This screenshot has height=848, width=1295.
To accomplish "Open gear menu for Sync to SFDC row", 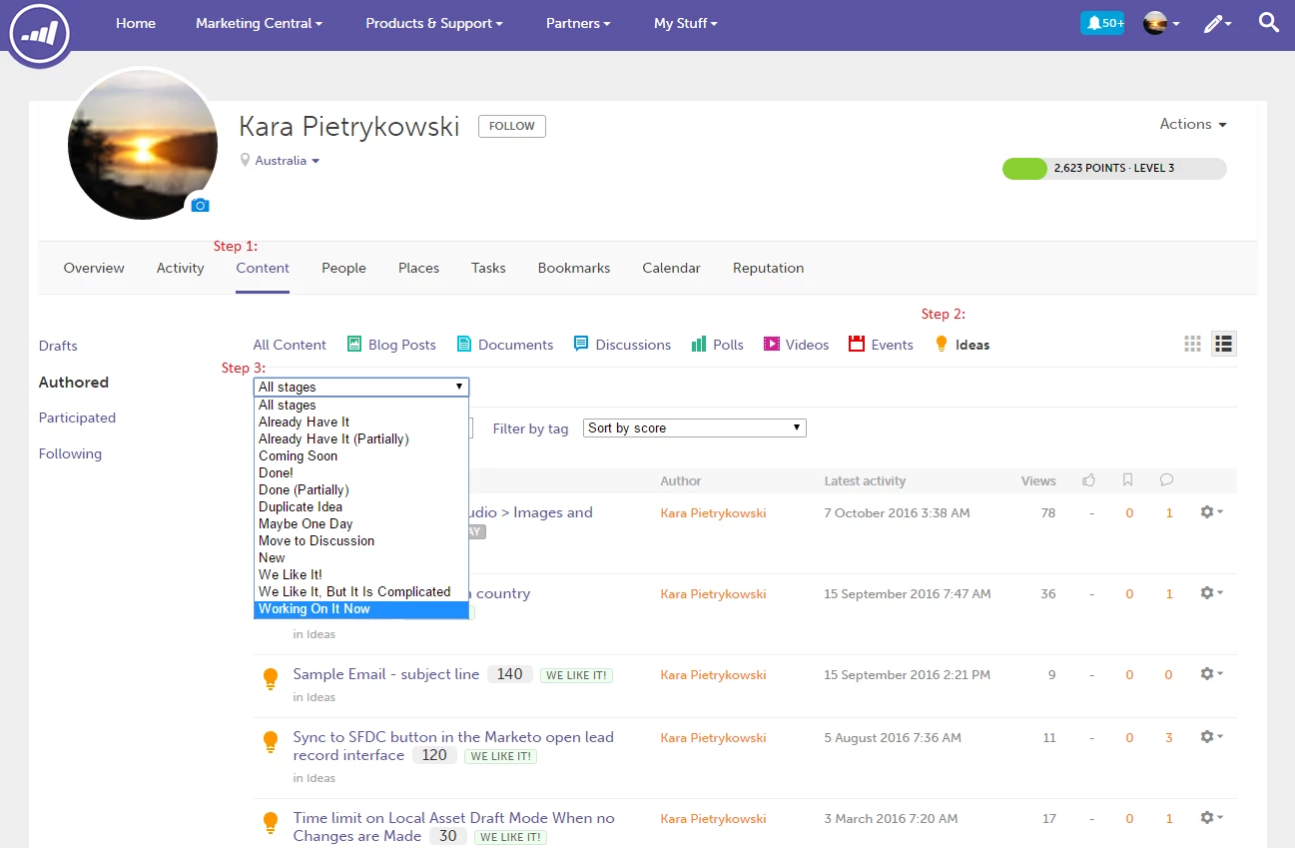I will (1211, 736).
